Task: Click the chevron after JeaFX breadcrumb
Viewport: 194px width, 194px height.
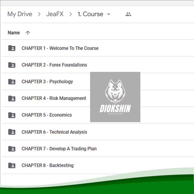Action: [x=71, y=14]
